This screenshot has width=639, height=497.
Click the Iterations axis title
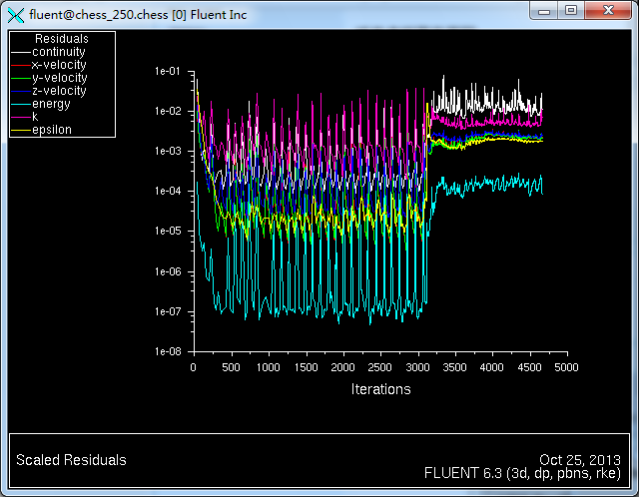(380, 389)
